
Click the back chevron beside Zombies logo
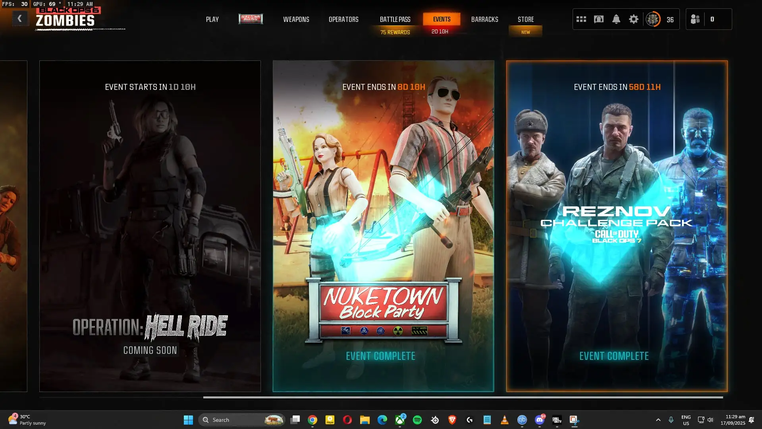tap(19, 18)
